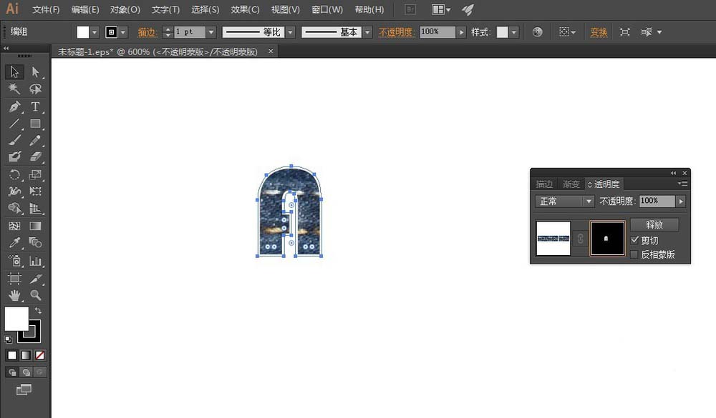Select the Selection tool (black arrow)
716x418 pixels.
14,72
